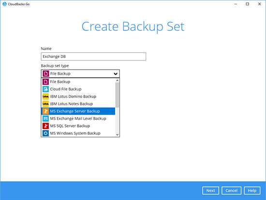Select MS Windows System Backup option
The image size is (266, 200).
(x=78, y=133)
